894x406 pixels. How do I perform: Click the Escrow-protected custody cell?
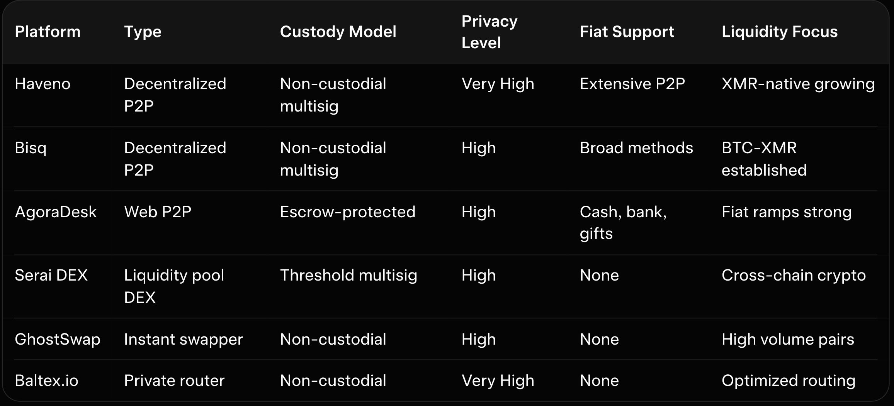(x=347, y=212)
